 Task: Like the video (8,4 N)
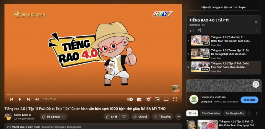click(111, 117)
